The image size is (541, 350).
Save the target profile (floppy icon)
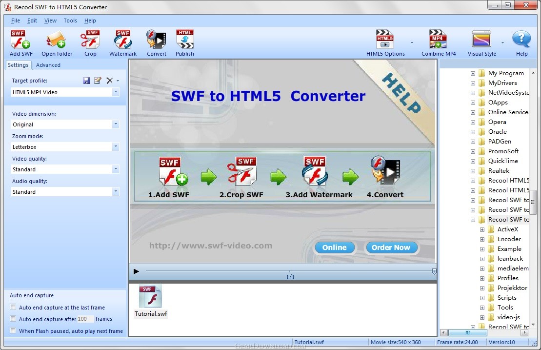coord(86,81)
